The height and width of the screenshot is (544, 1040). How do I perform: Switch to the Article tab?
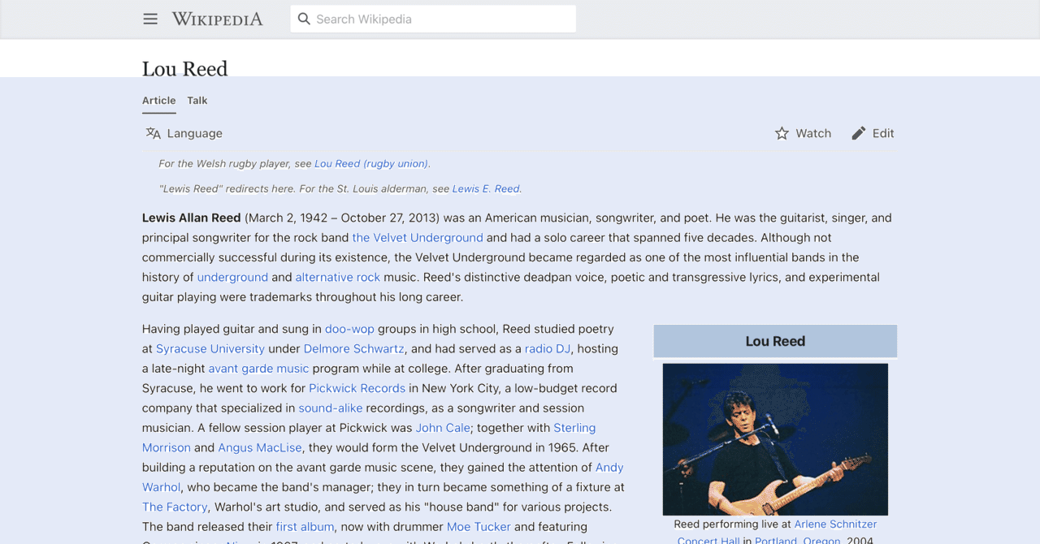click(159, 101)
